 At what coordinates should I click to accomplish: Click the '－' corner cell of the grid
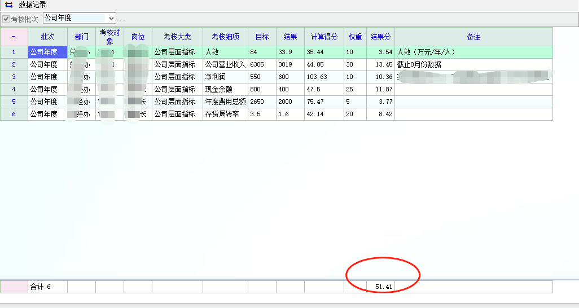(x=14, y=37)
